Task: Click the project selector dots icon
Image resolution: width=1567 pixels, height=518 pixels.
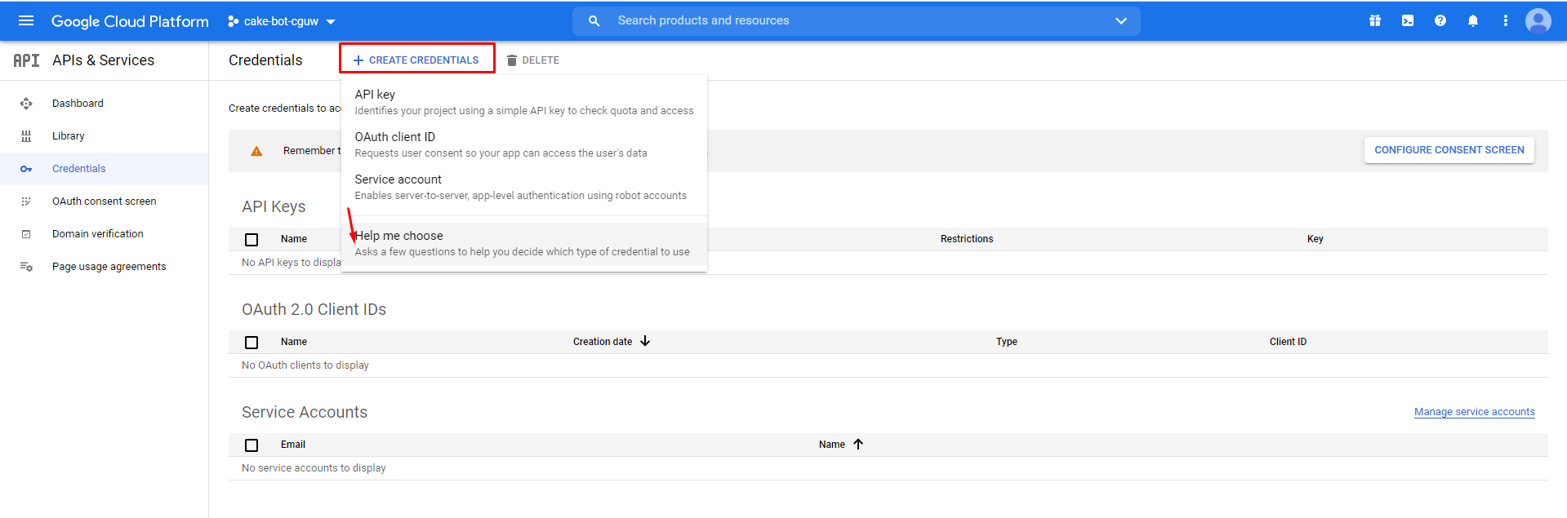Action: point(233,21)
